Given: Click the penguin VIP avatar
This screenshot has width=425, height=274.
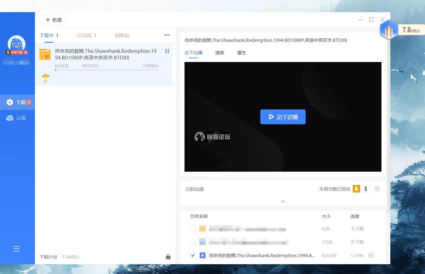Looking at the screenshot, I should [17, 45].
